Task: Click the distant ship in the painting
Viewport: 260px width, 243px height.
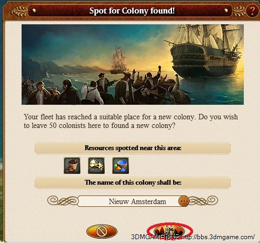Action: [118, 60]
